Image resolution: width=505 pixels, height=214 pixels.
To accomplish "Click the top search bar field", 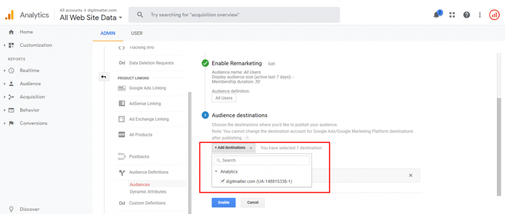I will (234, 15).
